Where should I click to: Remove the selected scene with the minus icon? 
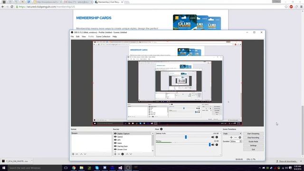pos(77,154)
